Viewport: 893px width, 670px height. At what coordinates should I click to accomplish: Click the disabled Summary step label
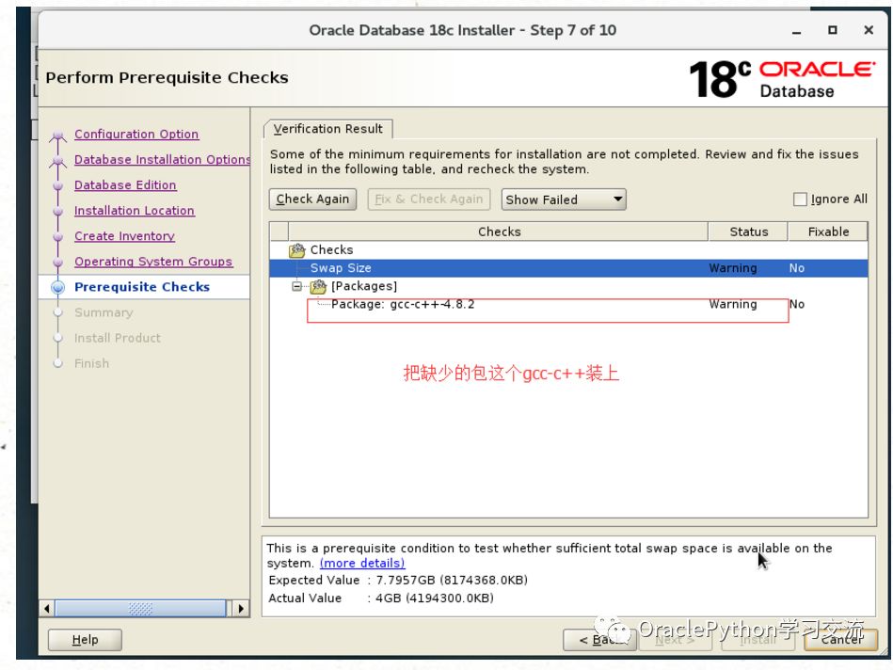[104, 312]
